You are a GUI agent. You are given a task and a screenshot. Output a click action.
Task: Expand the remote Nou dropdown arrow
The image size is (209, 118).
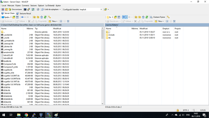point(163,21)
